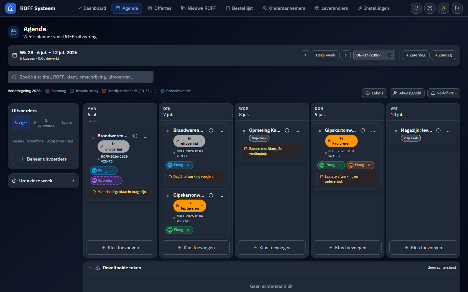Image resolution: width=468 pixels, height=292 pixels.
Task: Click drag handle on Thursday Gipskartonw card
Action: (x=320, y=132)
